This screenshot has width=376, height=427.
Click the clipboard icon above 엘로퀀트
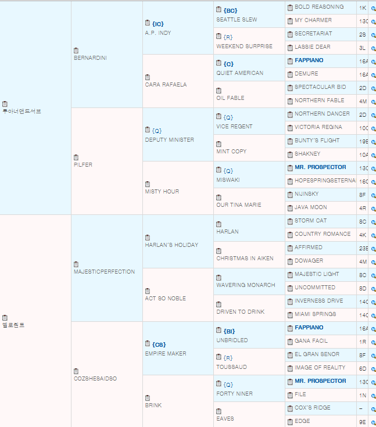pos(5,318)
